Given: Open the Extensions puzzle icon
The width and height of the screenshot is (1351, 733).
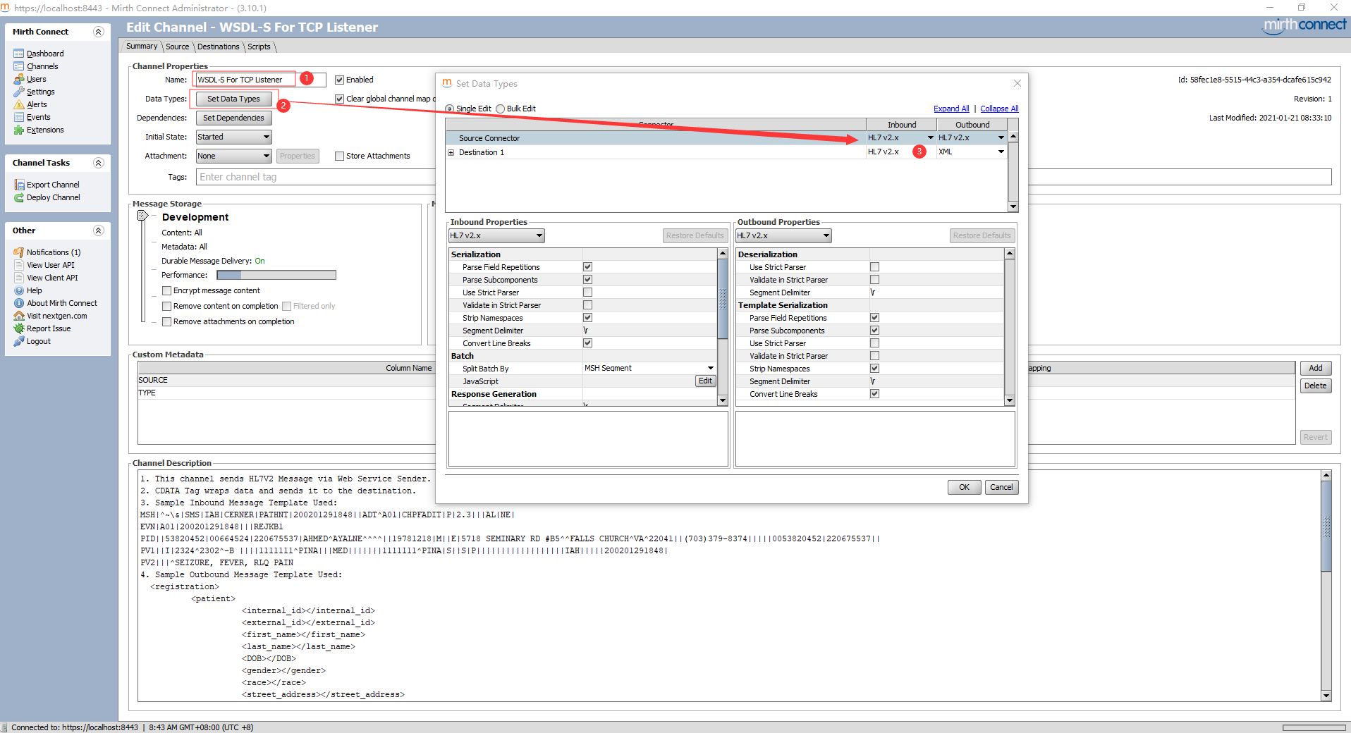Looking at the screenshot, I should (19, 130).
